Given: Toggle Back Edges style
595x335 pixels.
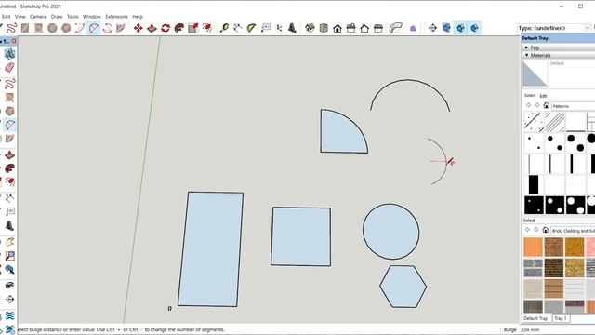Looking at the screenshot, I should pyautogui.click(x=460, y=28).
